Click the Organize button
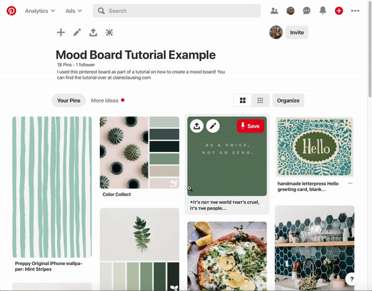The height and width of the screenshot is (291, 372). [x=288, y=101]
